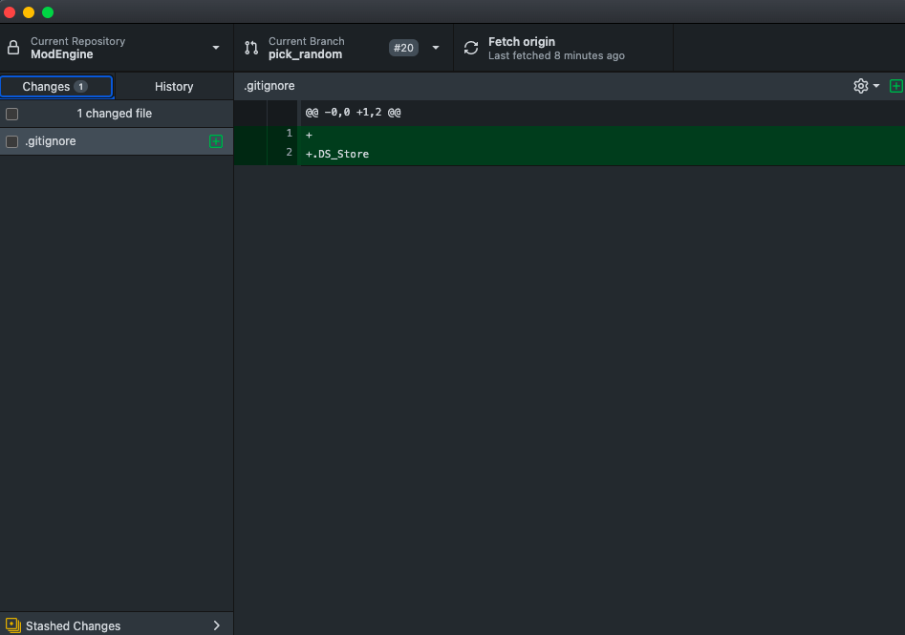Image resolution: width=905 pixels, height=635 pixels.
Task: Open the pick_random branch selector
Action: 343,48
